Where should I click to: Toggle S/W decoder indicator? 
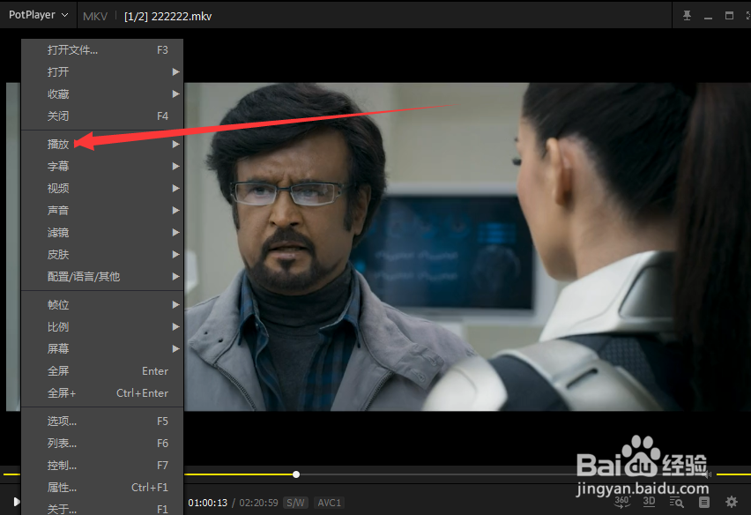pos(295,503)
